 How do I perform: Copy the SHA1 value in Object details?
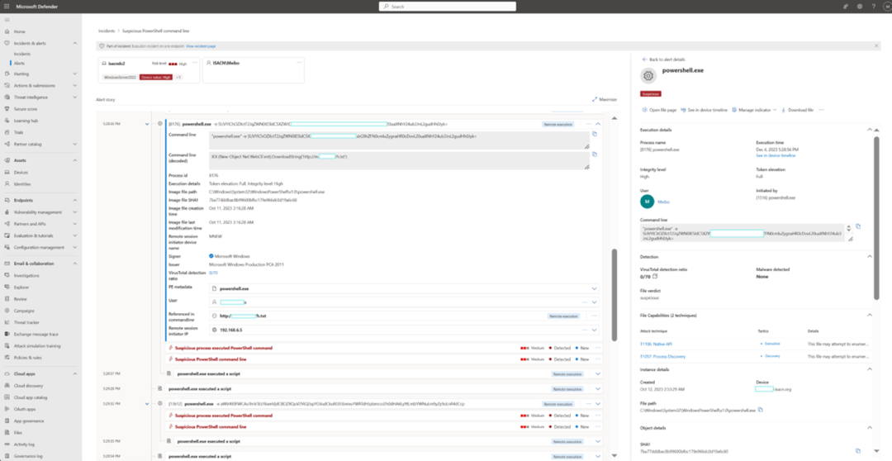[x=858, y=451]
